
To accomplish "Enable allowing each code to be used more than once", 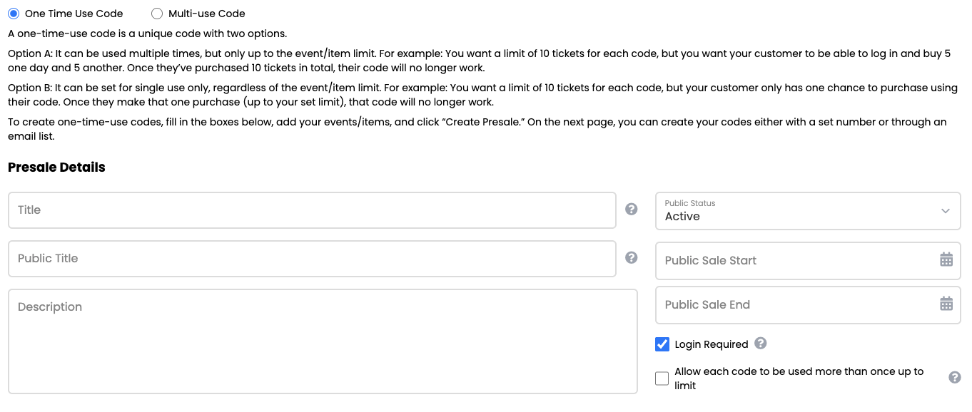I will point(662,378).
